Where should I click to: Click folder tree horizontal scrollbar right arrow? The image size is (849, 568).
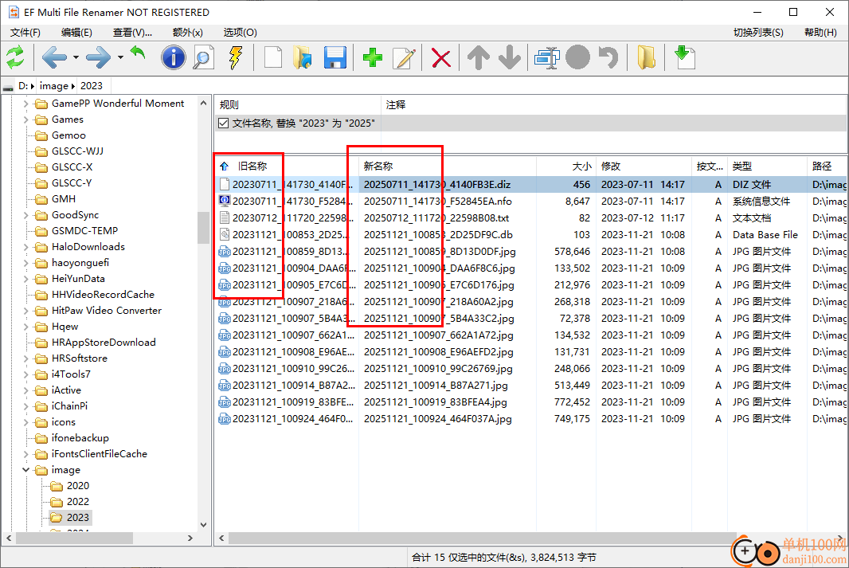pyautogui.click(x=190, y=539)
